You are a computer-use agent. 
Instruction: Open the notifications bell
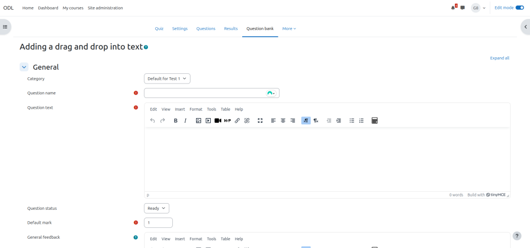coord(453,8)
